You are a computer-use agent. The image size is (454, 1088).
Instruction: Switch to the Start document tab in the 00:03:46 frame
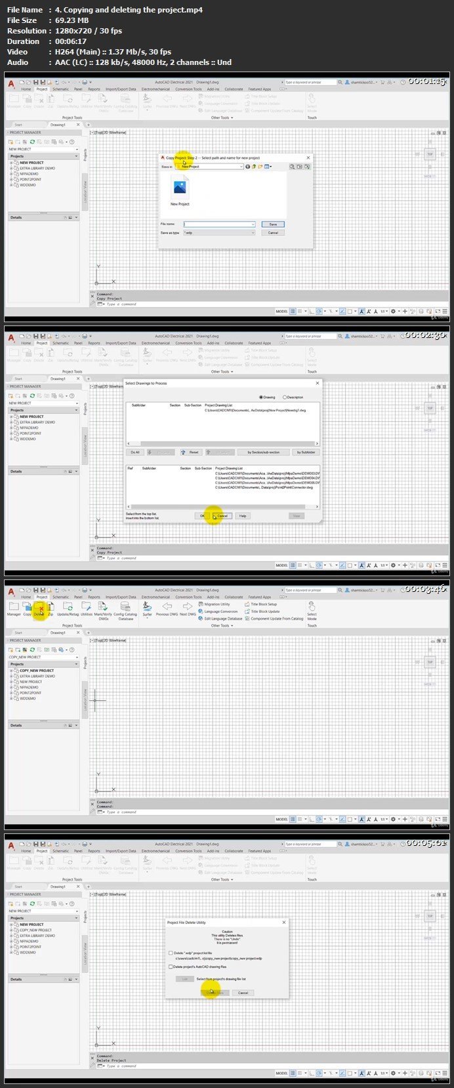coord(18,633)
